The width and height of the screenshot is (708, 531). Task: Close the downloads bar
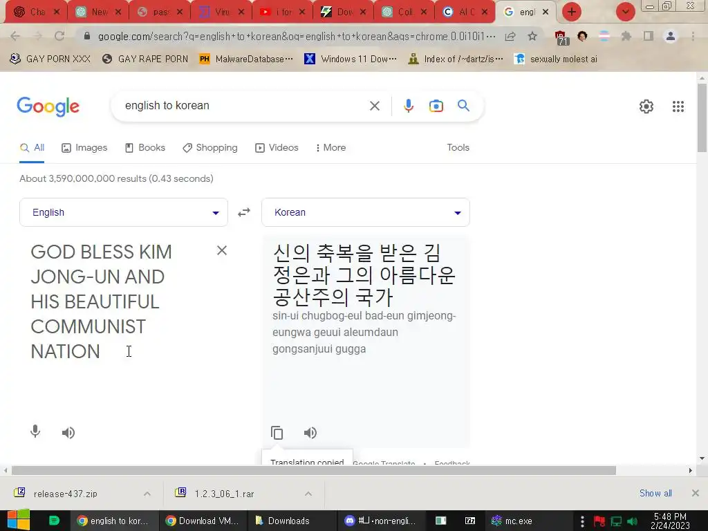696,493
